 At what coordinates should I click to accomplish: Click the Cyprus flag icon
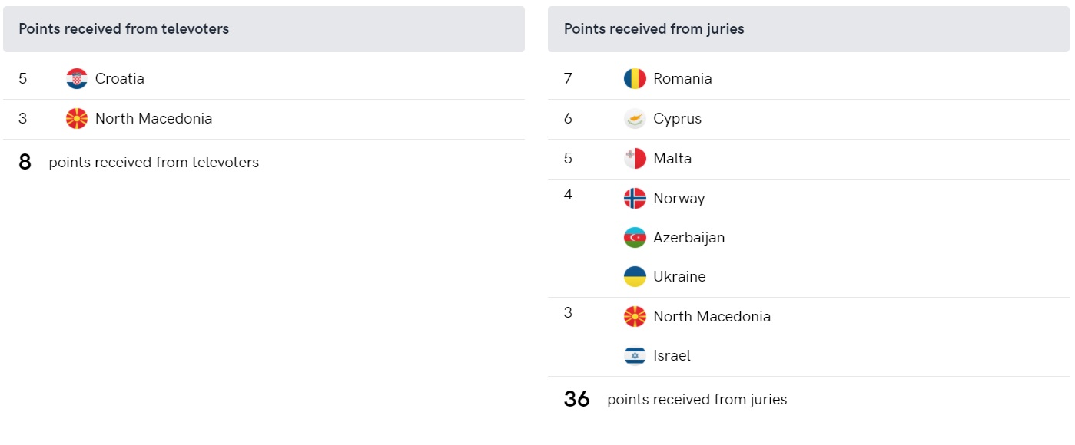pyautogui.click(x=635, y=118)
